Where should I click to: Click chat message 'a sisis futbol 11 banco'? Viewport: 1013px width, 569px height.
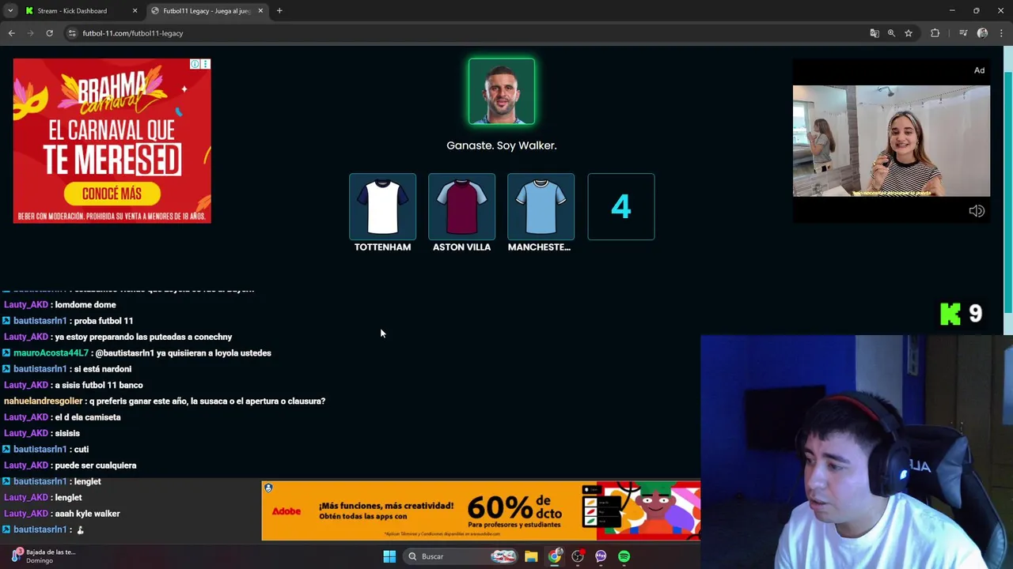pyautogui.click(x=99, y=385)
